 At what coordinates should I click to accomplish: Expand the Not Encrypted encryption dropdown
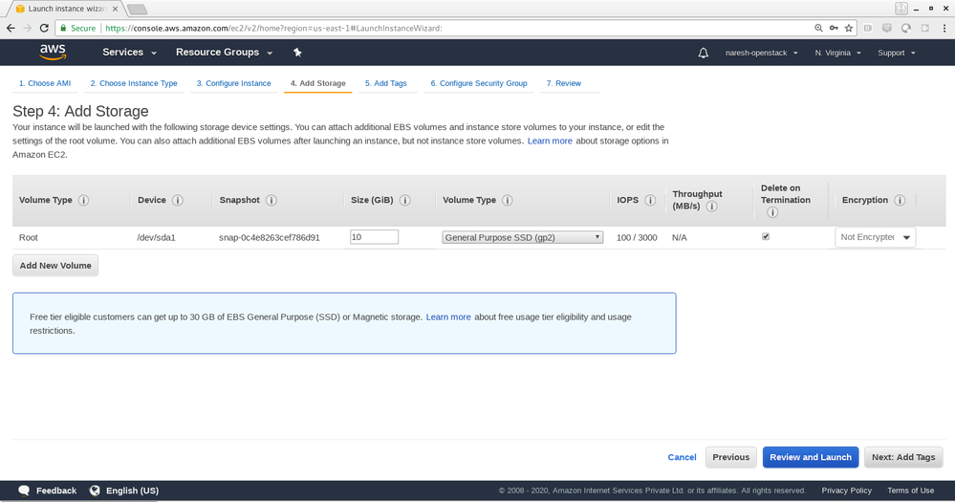coord(875,237)
